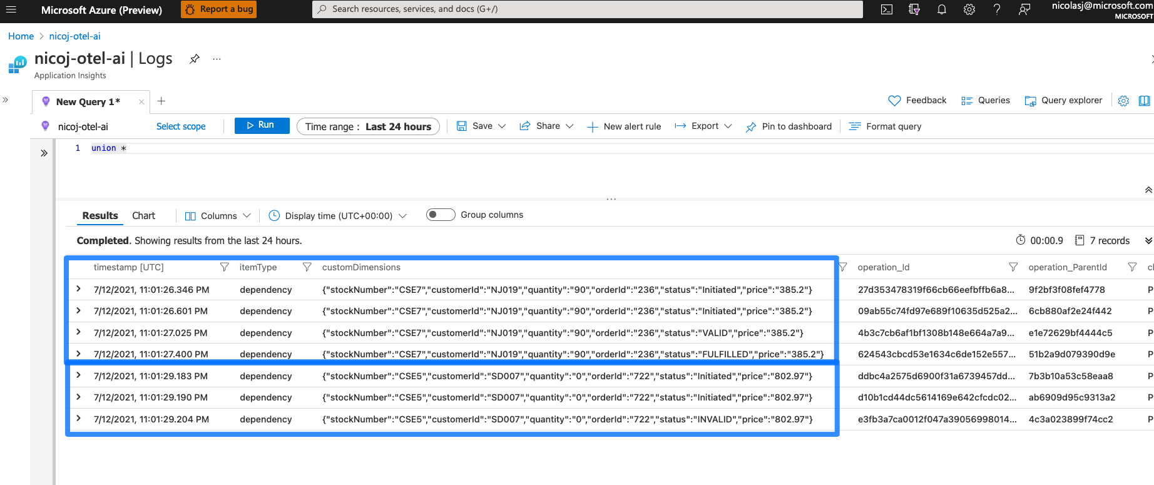Screen dimensions: 1154x485
Task: Expand the row with timestamp 11:01:27.025 PM
Action: [x=78, y=332]
